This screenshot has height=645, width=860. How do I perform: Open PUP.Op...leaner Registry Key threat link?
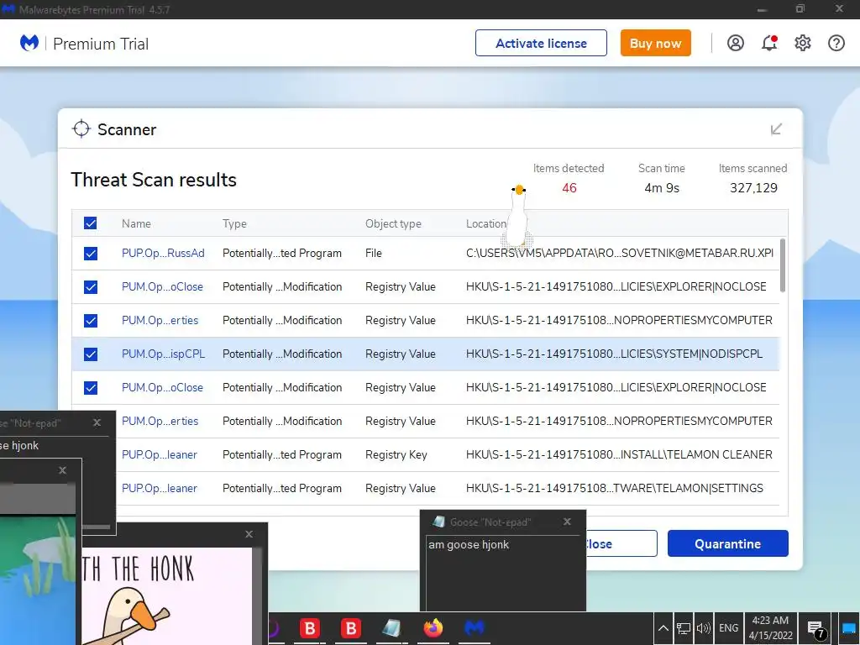tap(159, 454)
